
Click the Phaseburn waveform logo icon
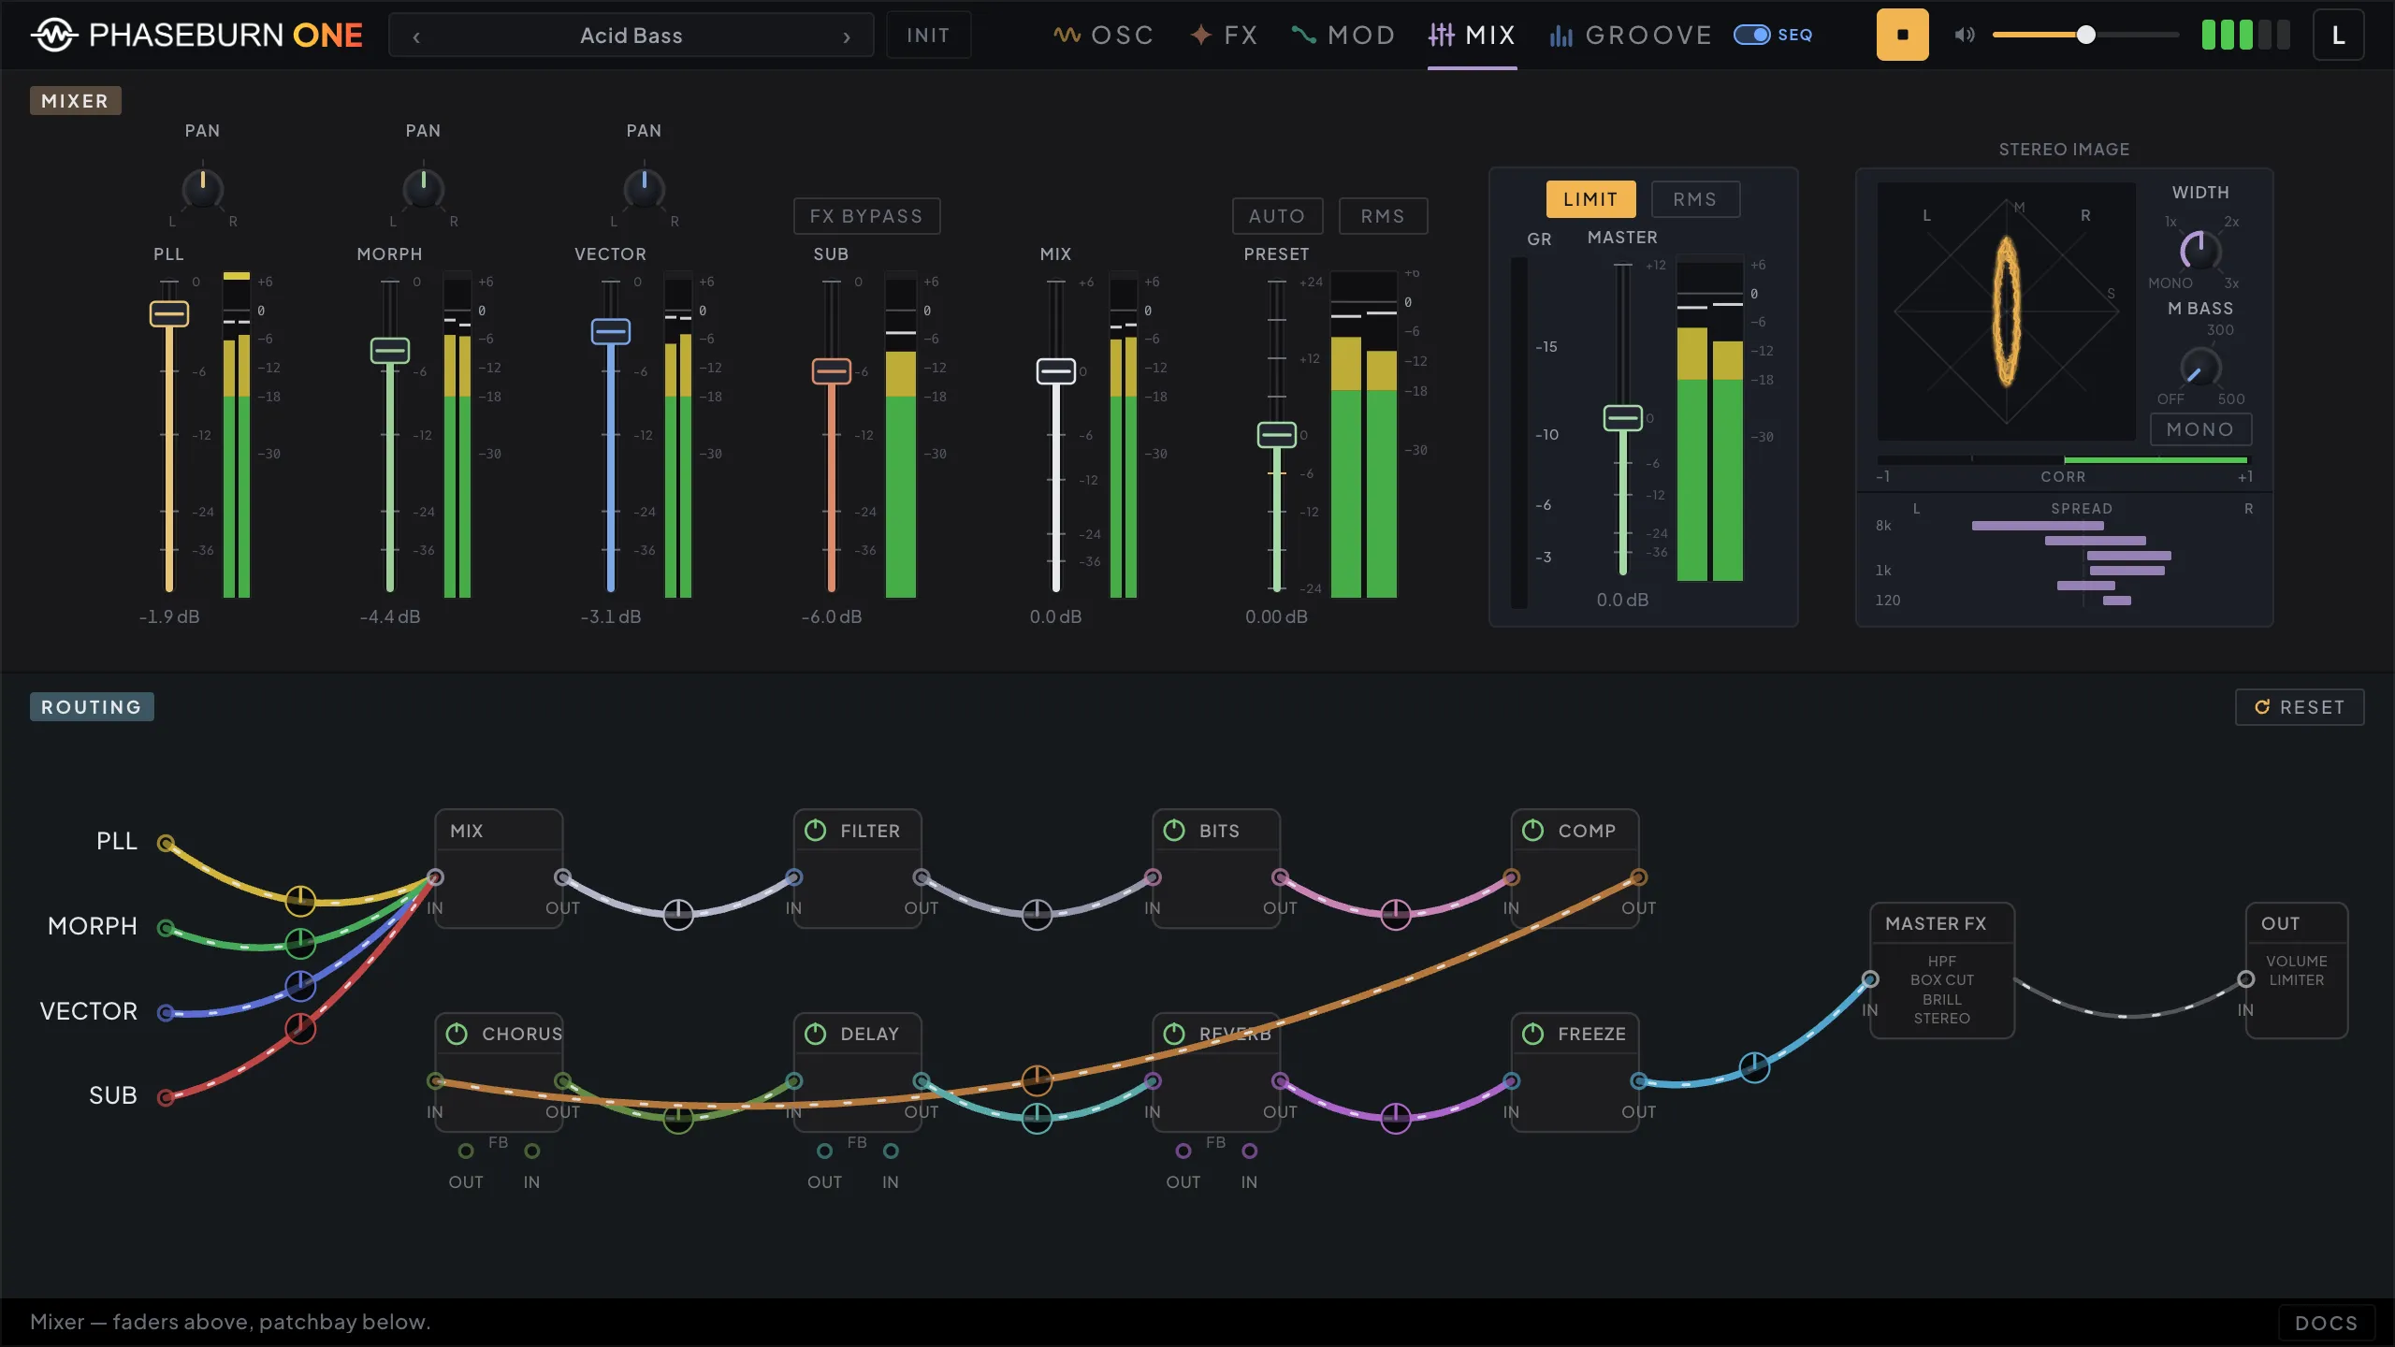[x=54, y=35]
